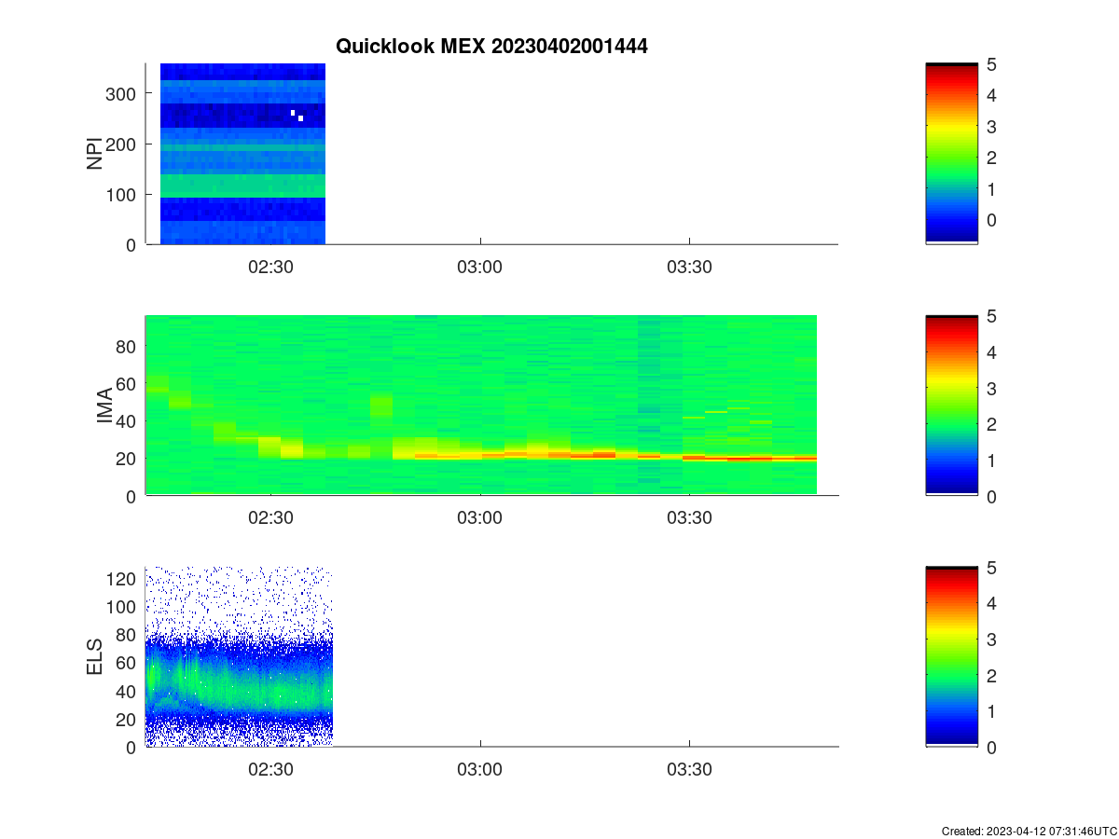Screen dimensions: 1119x839
Task: Click inside the IMA spectrogram data
Action: [x=481, y=406]
